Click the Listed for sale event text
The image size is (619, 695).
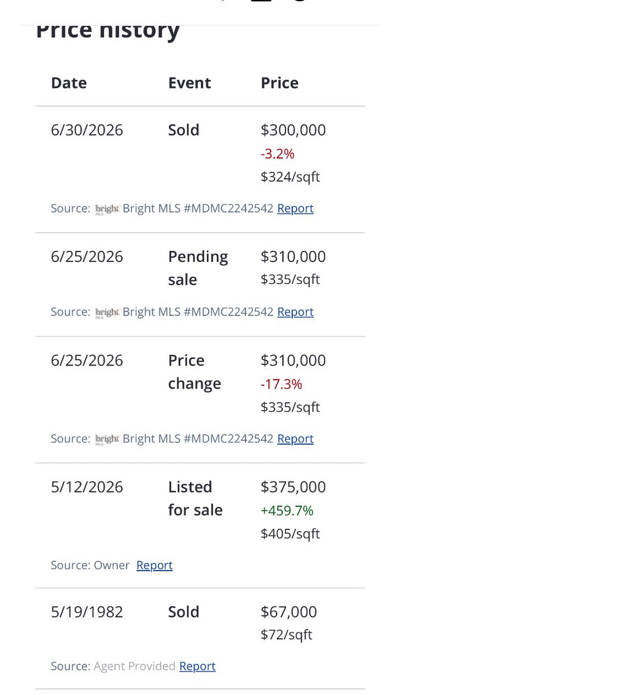click(195, 499)
